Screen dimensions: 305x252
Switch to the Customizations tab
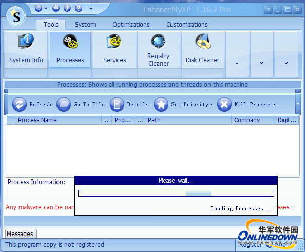(x=187, y=25)
